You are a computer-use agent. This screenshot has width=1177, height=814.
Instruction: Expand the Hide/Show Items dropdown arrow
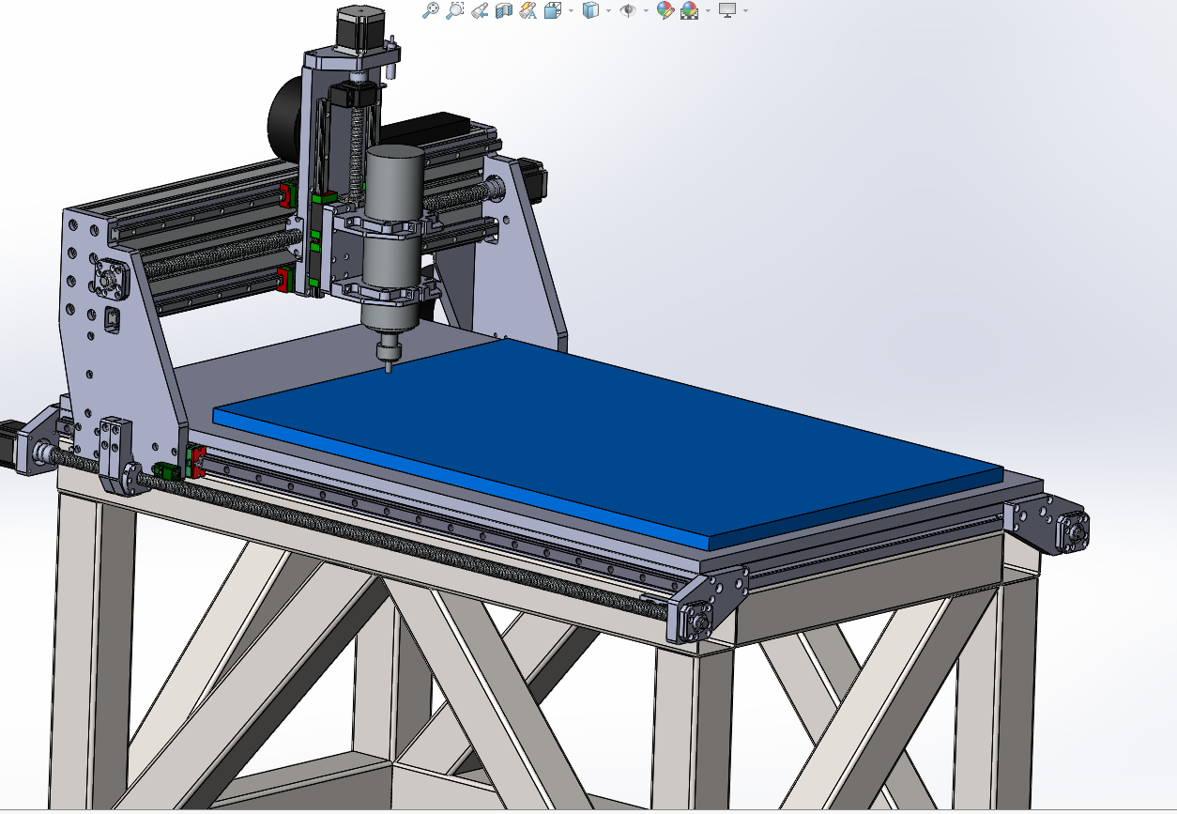tap(646, 10)
